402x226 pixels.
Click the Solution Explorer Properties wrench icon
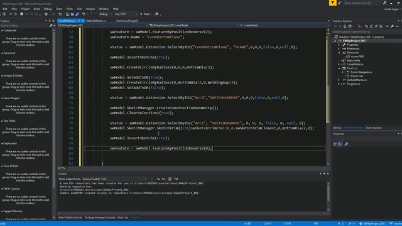(x=392, y=26)
